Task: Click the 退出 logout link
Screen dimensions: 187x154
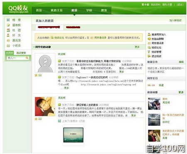Action: (x=180, y=5)
